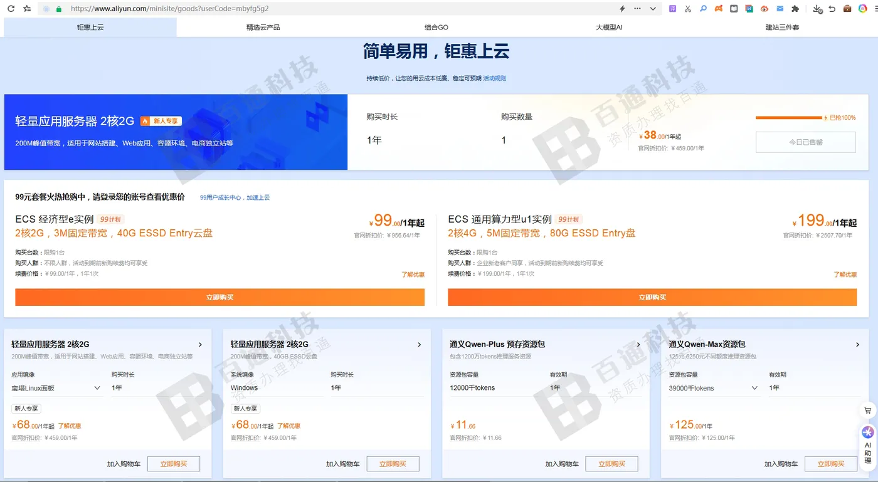Screen dimensions: 878x482
Task: Add the Windows server to cart
Action: tap(343, 464)
